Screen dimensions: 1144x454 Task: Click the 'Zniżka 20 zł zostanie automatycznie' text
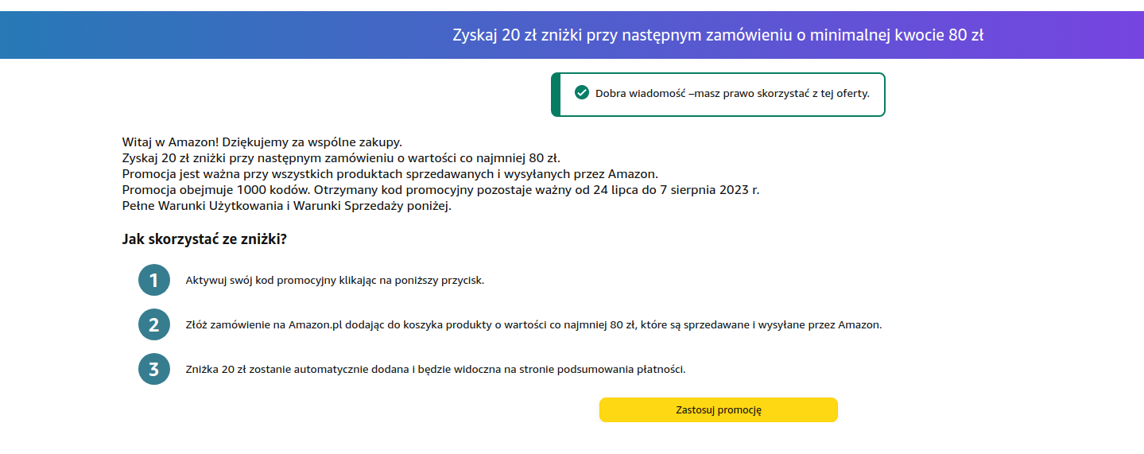[435, 370]
